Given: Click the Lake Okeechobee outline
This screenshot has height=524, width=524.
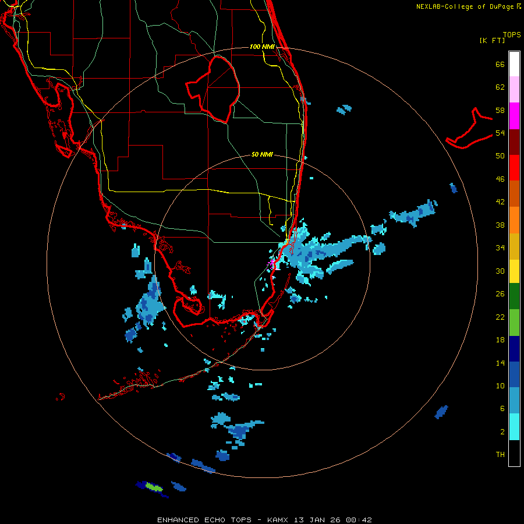Looking at the screenshot, I should [x=213, y=88].
